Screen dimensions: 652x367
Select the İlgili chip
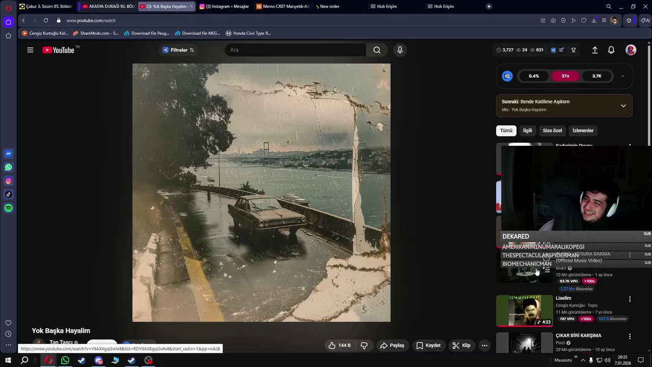click(527, 130)
